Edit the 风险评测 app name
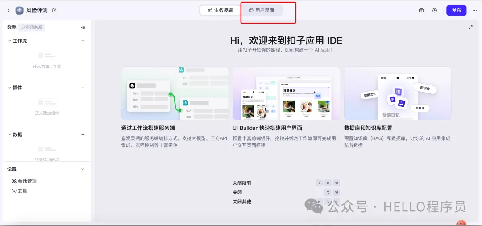The height and width of the screenshot is (226, 482). tap(54, 10)
